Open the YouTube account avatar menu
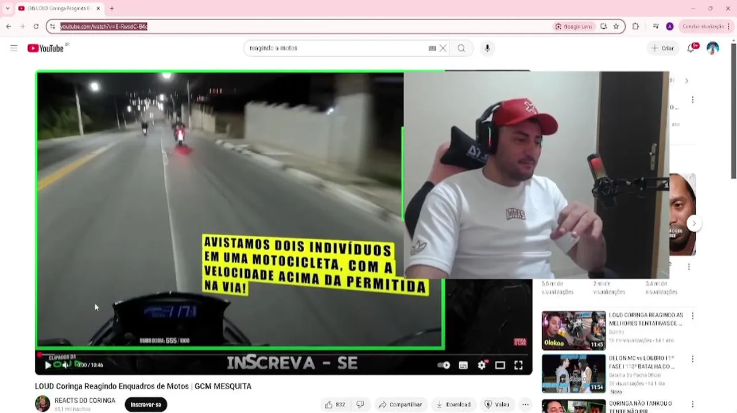Screen dimensions: 737x413 coord(713,48)
